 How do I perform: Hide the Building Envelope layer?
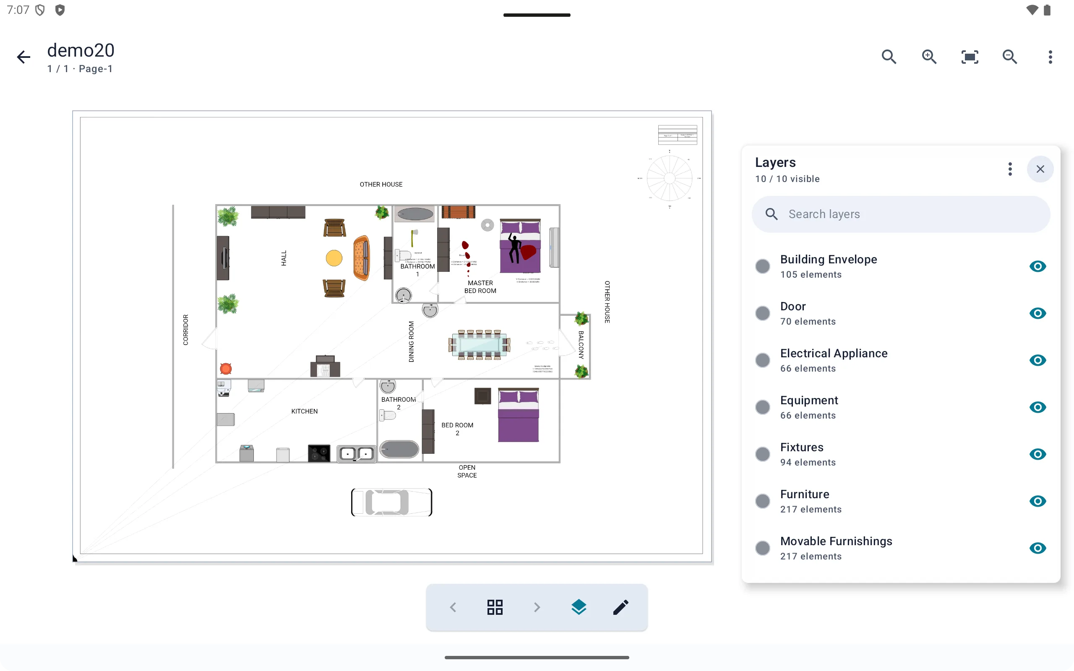tap(1038, 266)
